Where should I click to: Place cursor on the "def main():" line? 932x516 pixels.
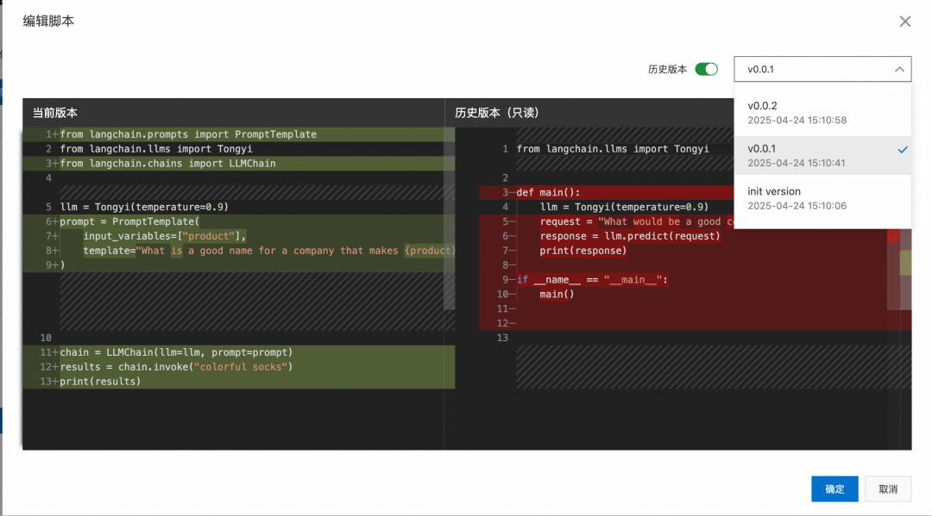point(549,192)
